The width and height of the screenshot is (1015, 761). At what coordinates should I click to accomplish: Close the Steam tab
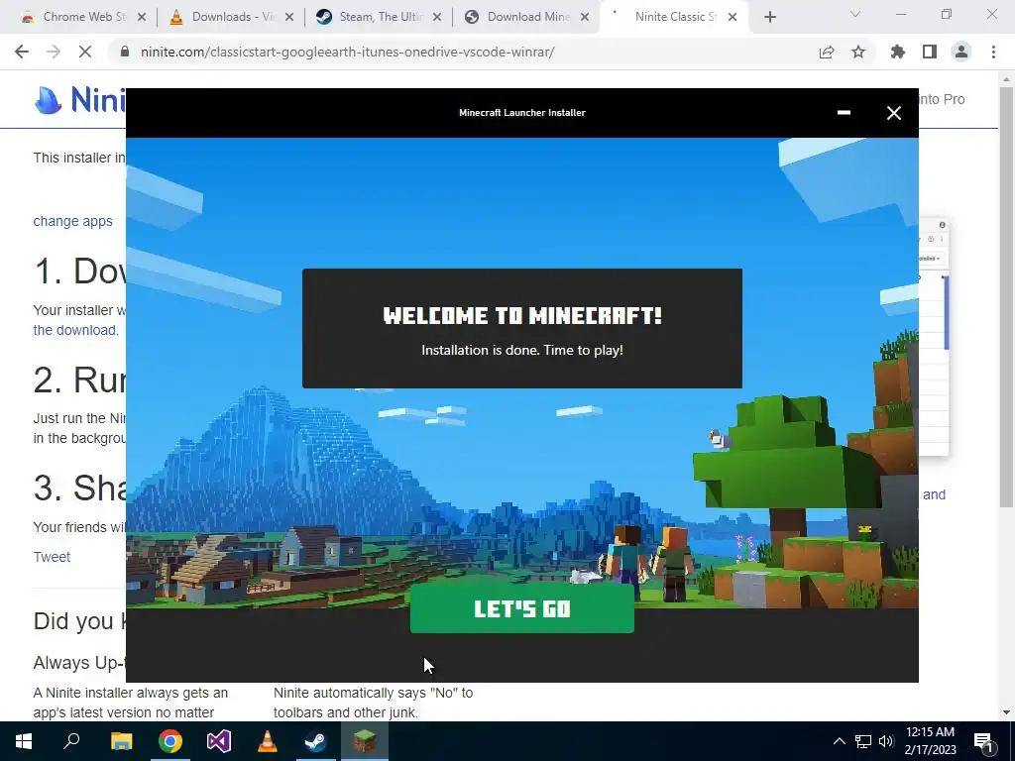(x=437, y=18)
